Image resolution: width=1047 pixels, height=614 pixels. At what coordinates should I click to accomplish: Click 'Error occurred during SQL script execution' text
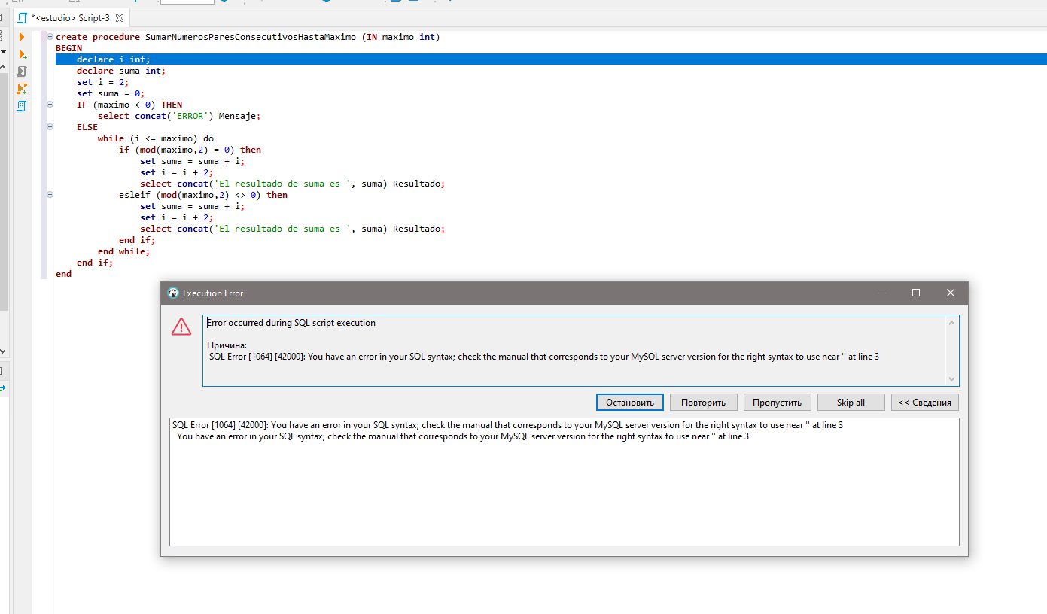click(291, 323)
